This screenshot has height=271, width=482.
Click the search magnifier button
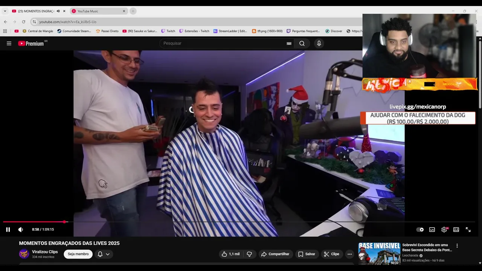[x=302, y=43]
